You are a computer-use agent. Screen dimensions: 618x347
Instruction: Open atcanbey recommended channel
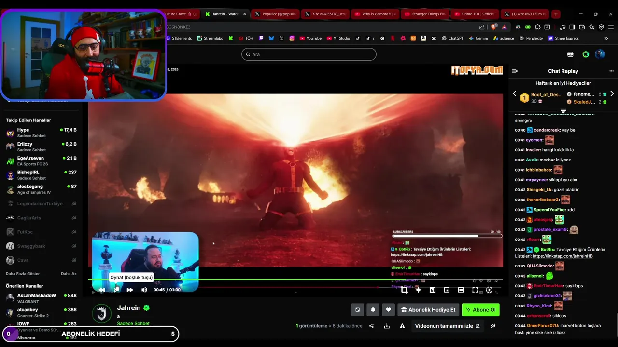click(x=41, y=313)
